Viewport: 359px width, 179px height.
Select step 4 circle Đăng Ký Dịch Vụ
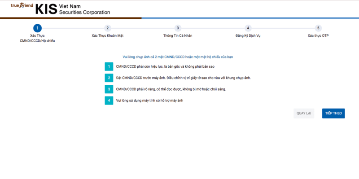pos(248,28)
